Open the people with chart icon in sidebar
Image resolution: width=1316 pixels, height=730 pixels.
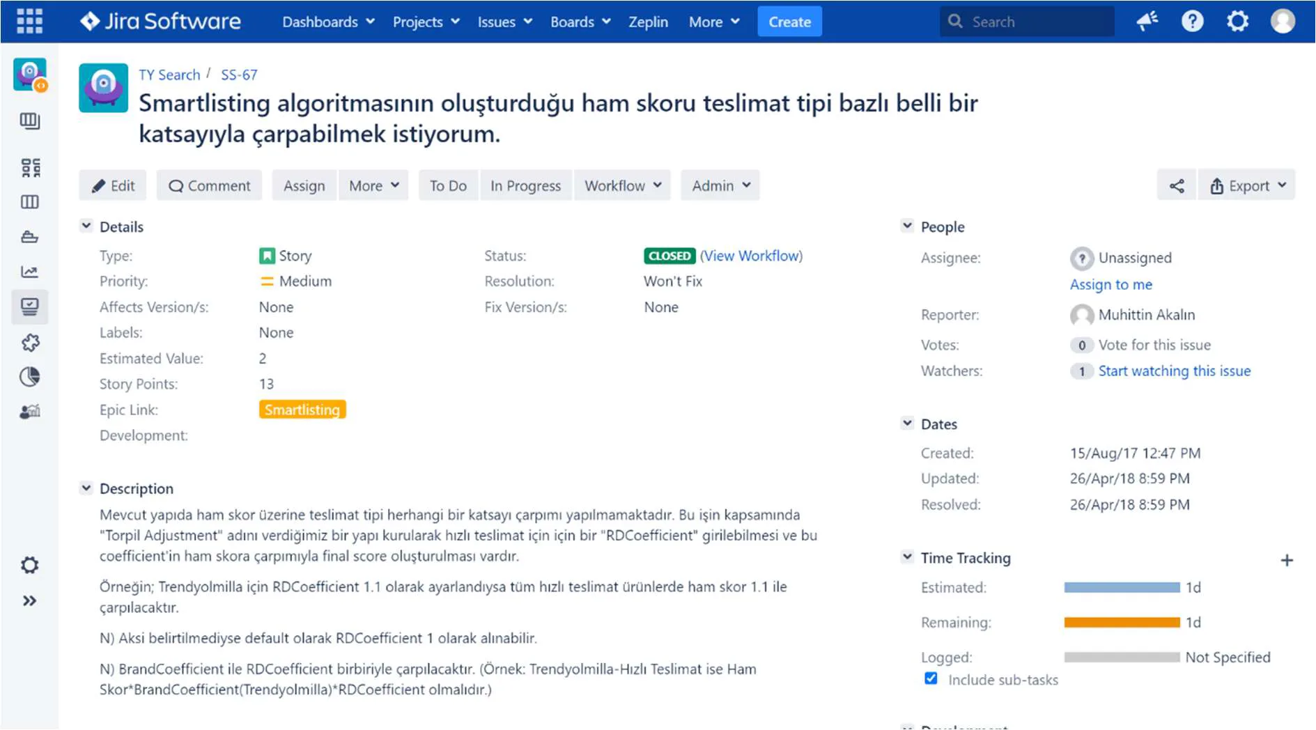point(30,412)
